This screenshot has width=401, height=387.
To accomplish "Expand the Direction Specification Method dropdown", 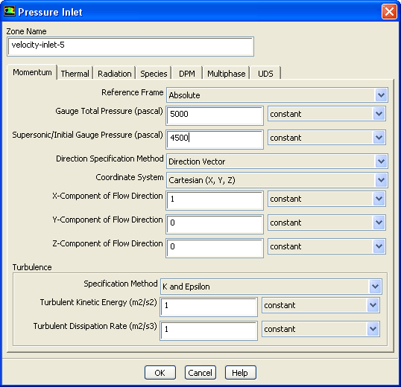I will point(277,161).
